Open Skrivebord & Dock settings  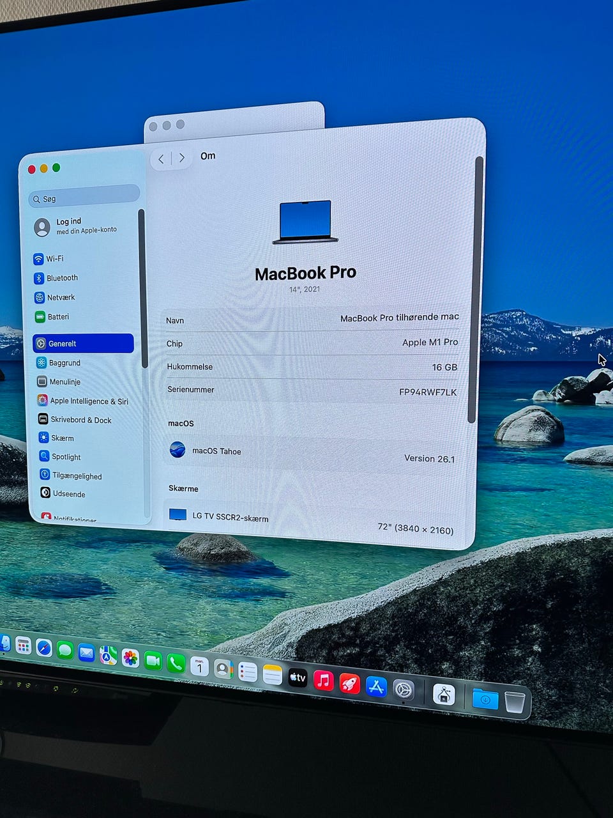[x=75, y=420]
